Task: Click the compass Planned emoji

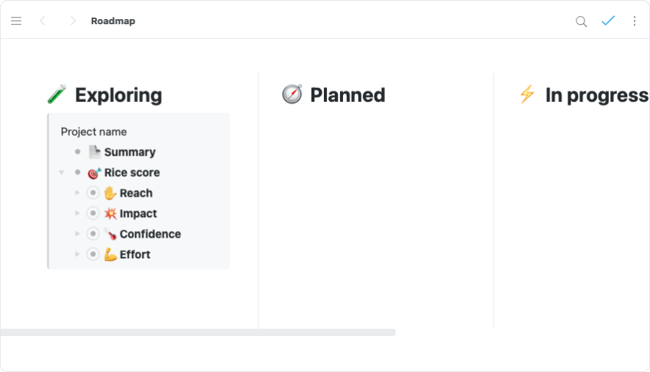Action: [292, 95]
